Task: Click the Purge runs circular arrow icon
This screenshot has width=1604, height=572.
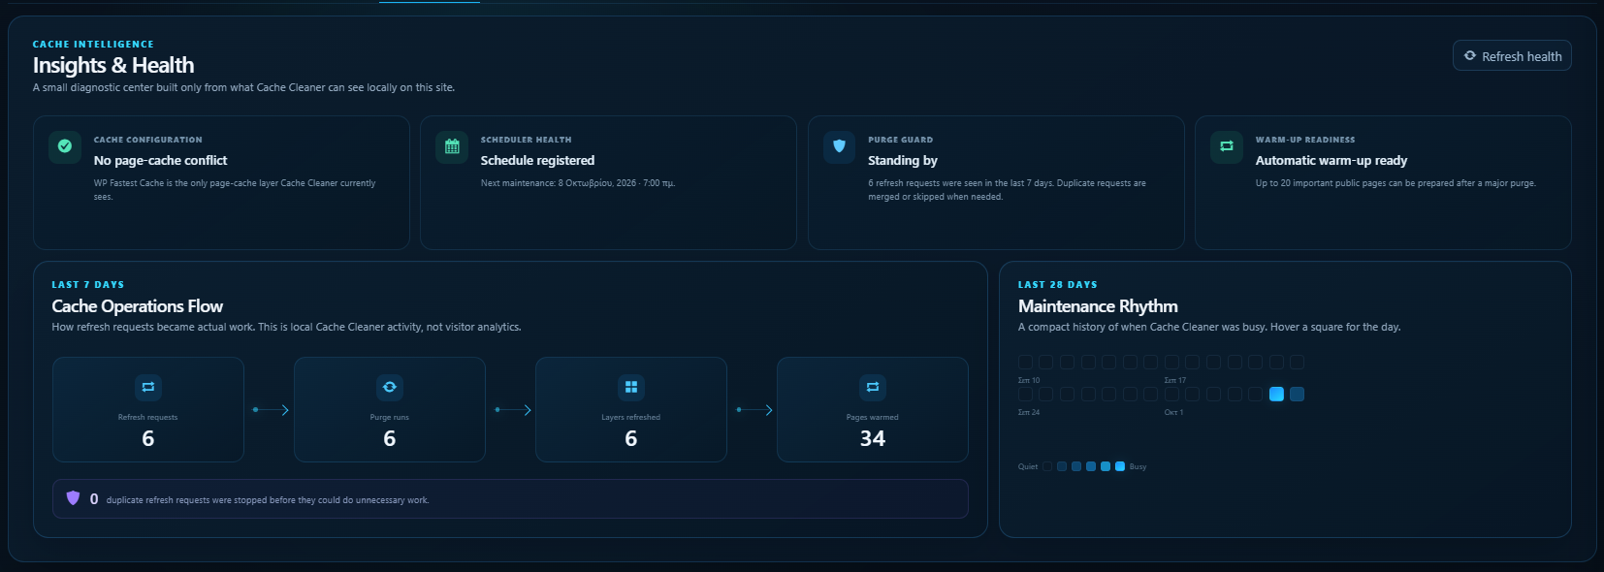Action: coord(390,387)
